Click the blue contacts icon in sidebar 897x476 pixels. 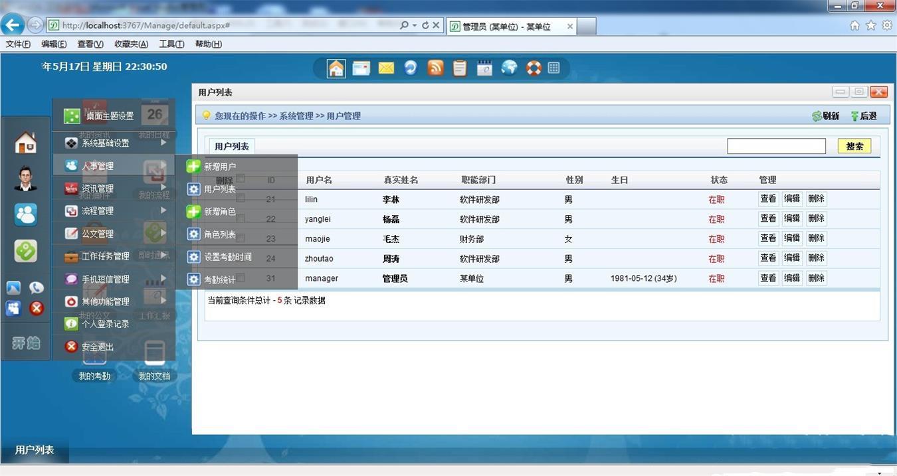[26, 214]
